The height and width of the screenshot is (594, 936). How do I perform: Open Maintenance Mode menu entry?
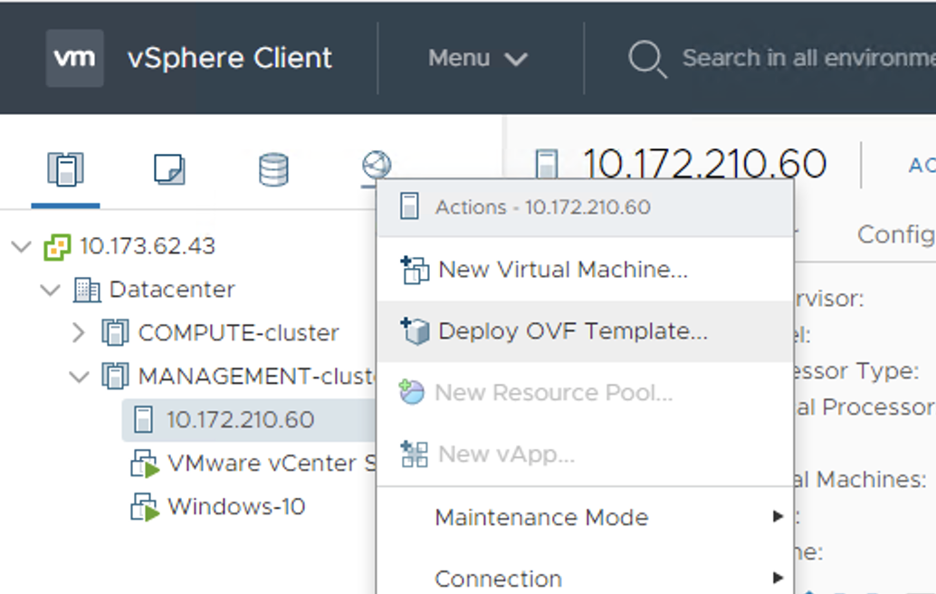pos(586,517)
